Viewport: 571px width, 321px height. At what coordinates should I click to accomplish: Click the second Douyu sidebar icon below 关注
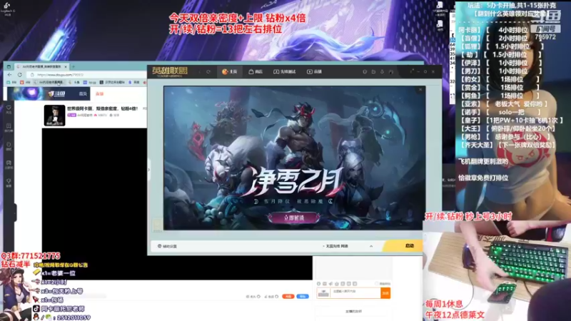pyautogui.click(x=9, y=128)
